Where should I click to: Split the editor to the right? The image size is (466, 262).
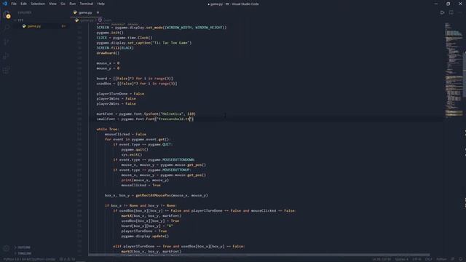pyautogui.click(x=451, y=12)
